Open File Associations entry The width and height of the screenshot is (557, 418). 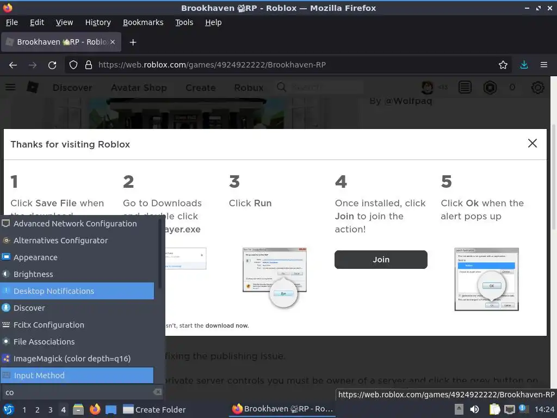(x=77, y=342)
